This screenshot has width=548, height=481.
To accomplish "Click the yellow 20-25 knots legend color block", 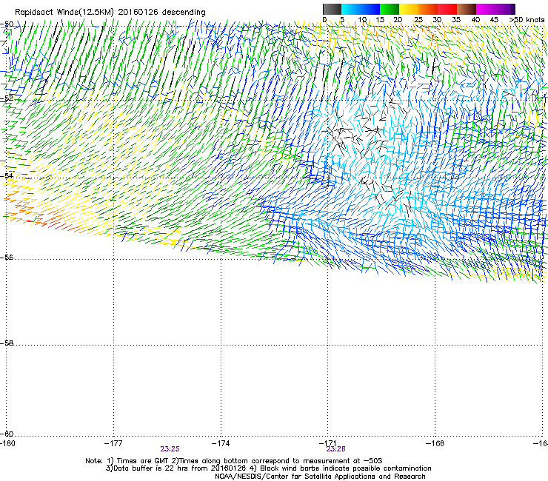I will (409, 9).
